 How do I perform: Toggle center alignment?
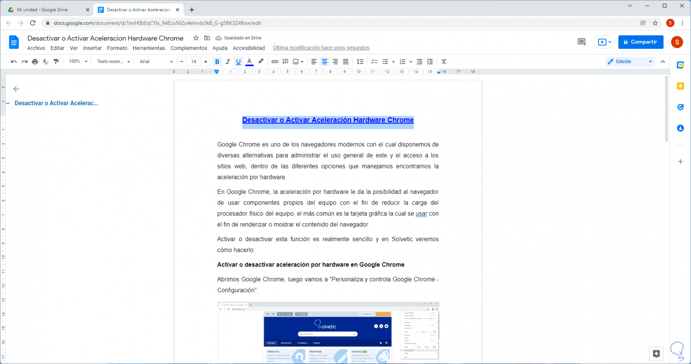(325, 61)
